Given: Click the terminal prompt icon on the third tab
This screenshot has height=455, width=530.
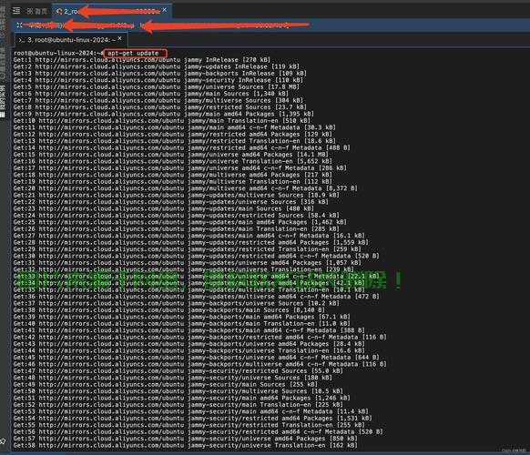Looking at the screenshot, I should (22, 40).
